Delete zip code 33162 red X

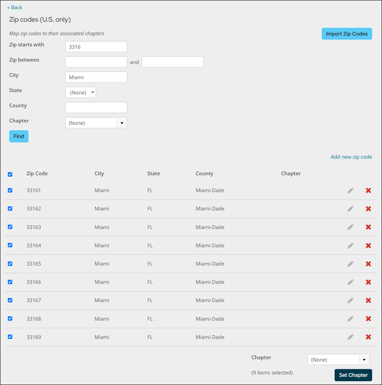point(368,209)
